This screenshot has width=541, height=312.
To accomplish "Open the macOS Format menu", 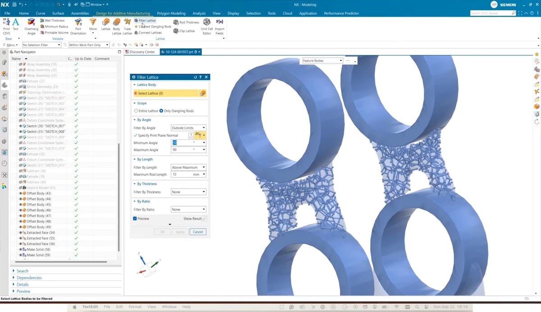I will 135,307.
